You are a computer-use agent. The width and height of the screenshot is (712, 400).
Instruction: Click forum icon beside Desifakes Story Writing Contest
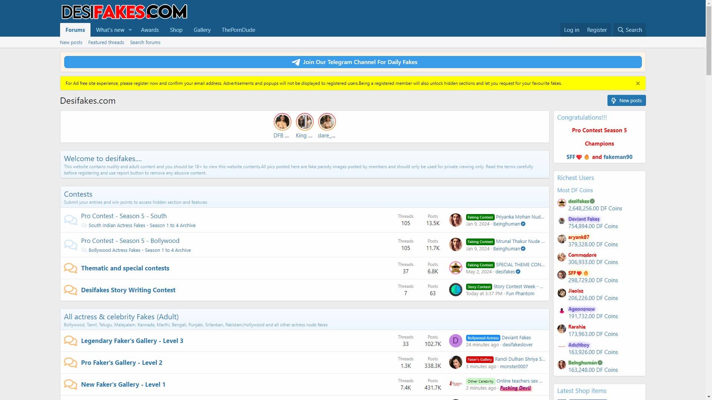pos(70,290)
